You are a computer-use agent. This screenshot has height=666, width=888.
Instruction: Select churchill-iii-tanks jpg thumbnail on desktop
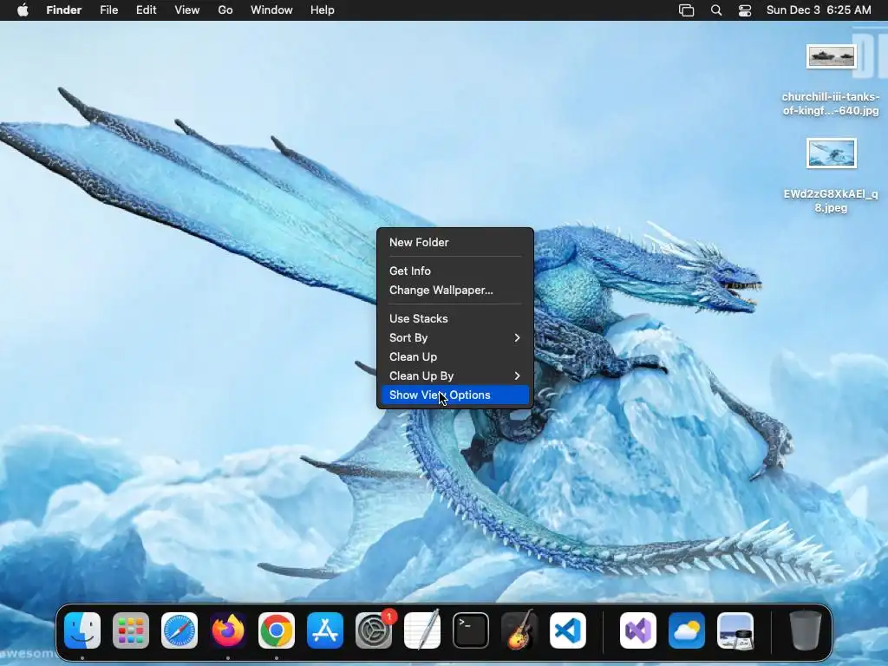tap(832, 56)
